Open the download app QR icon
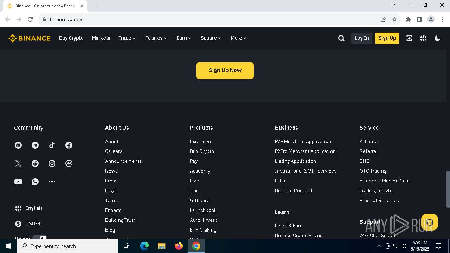450x253 pixels. (409, 38)
